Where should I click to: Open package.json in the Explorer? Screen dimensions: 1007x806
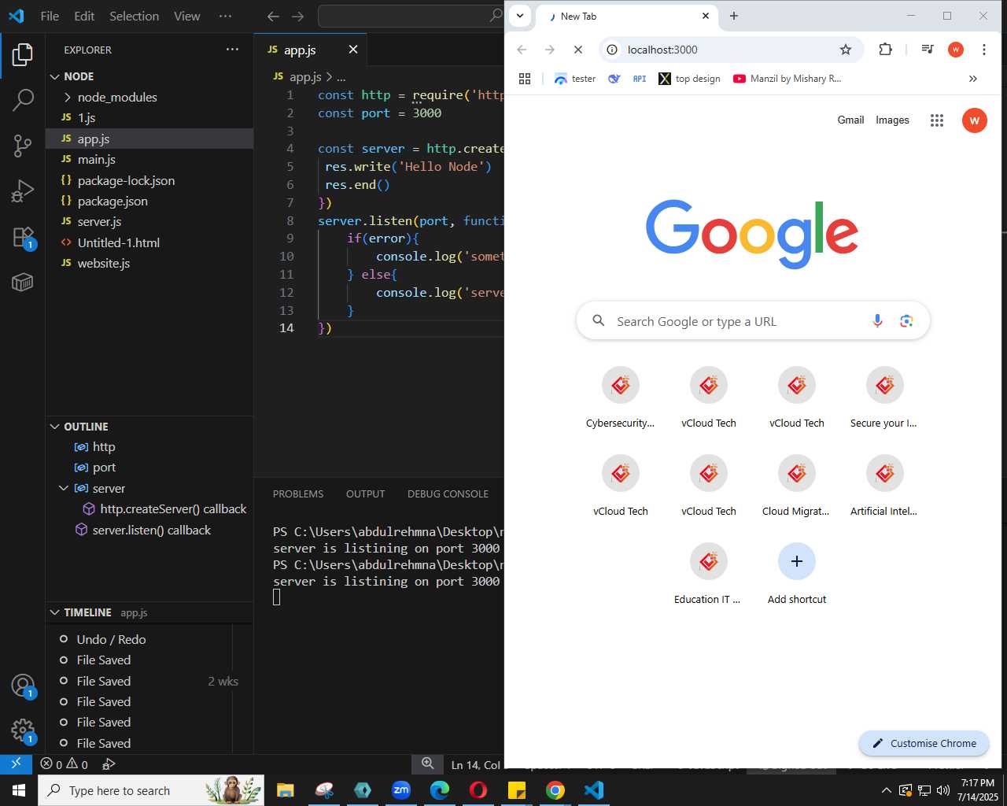[x=149, y=201]
